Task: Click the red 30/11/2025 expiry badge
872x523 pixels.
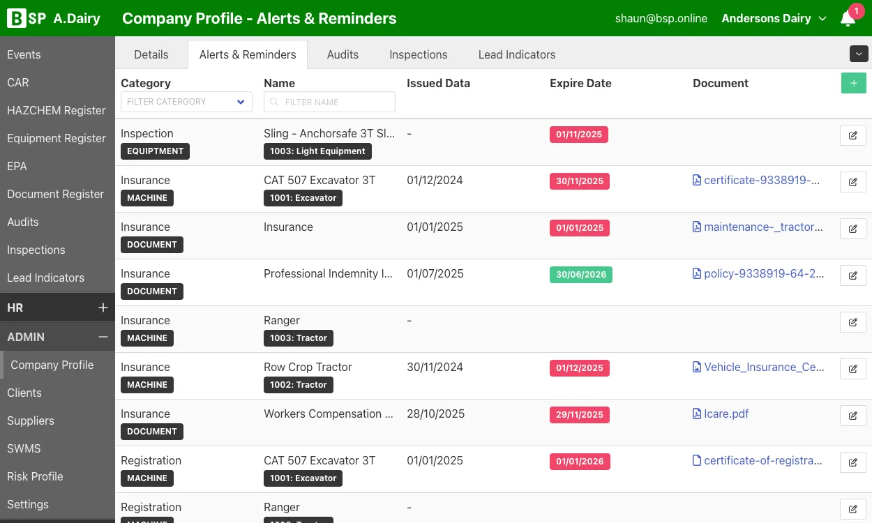Action: point(580,181)
